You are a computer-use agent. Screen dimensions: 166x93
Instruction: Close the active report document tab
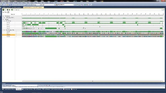point(43,7)
